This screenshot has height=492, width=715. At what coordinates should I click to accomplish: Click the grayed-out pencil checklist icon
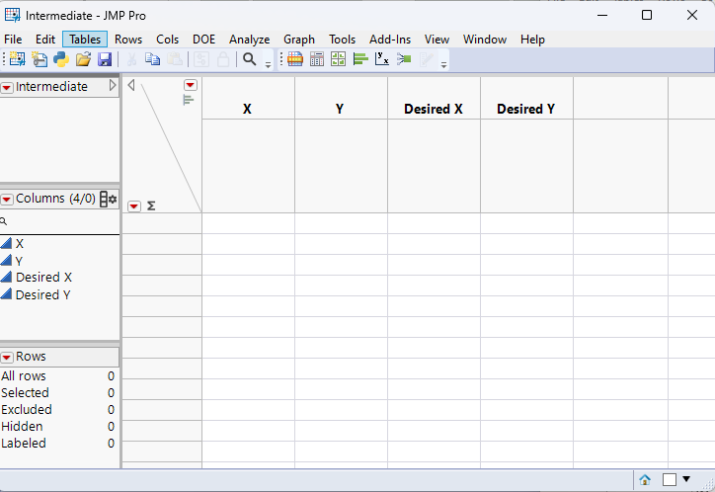(x=426, y=59)
